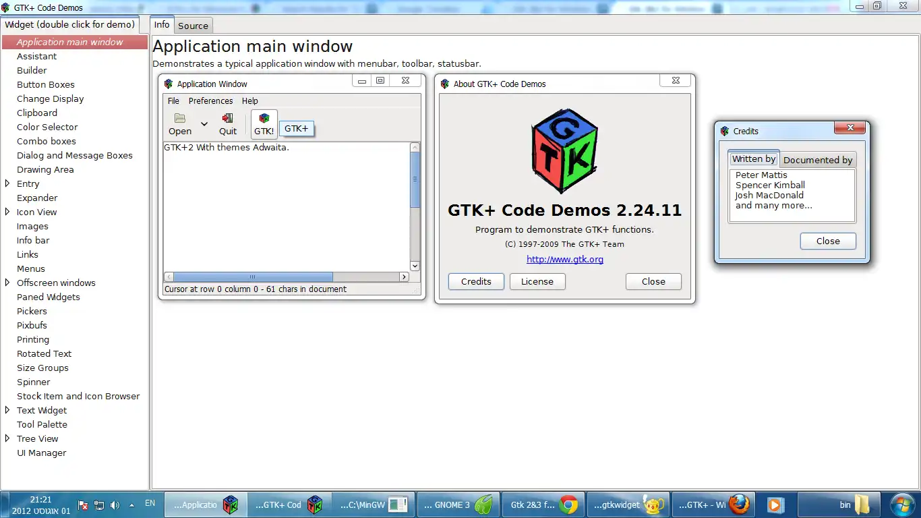
Task: Click the Quit exit icon in the toolbar
Action: [228, 118]
